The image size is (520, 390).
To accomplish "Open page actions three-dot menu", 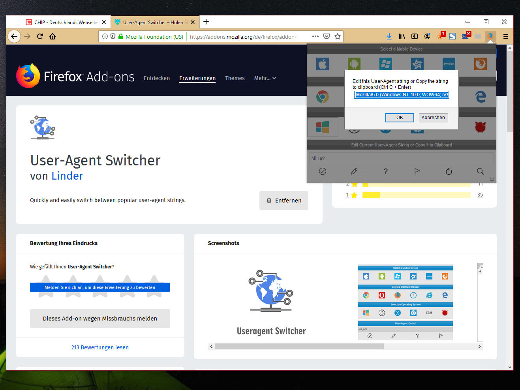I will point(315,36).
